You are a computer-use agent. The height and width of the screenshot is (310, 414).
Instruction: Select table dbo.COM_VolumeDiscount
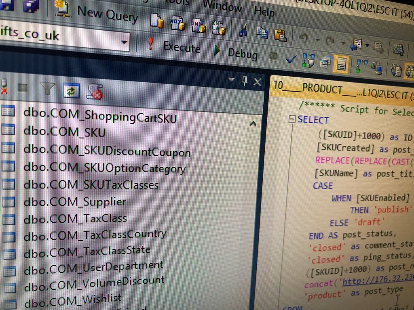[94, 284]
